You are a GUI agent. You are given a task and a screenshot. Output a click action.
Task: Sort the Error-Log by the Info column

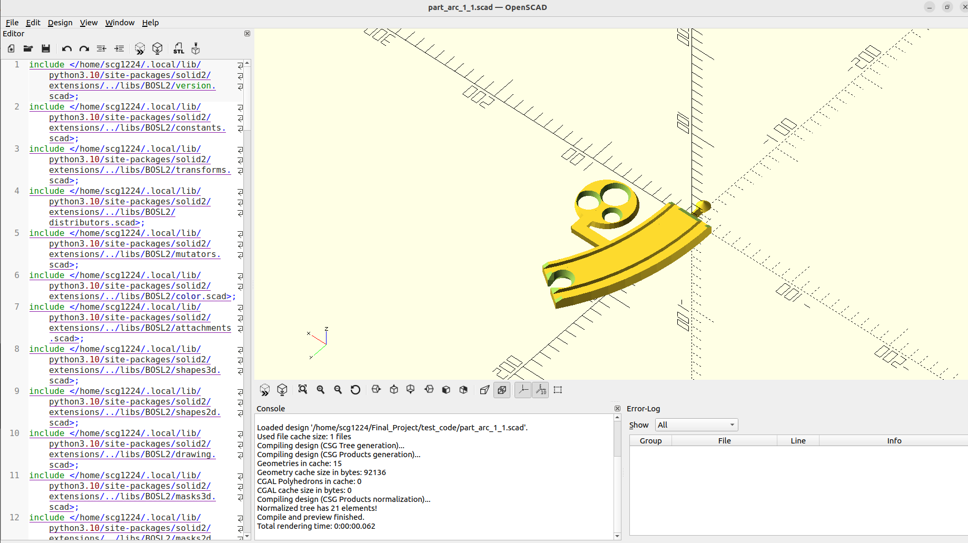tap(894, 441)
